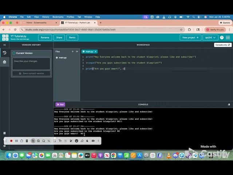
Task: Bookmark this page with star
Action: point(181,30)
